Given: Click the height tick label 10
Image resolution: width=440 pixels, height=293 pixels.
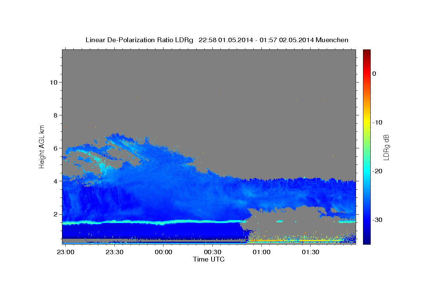Looking at the screenshot, I should click(53, 82).
